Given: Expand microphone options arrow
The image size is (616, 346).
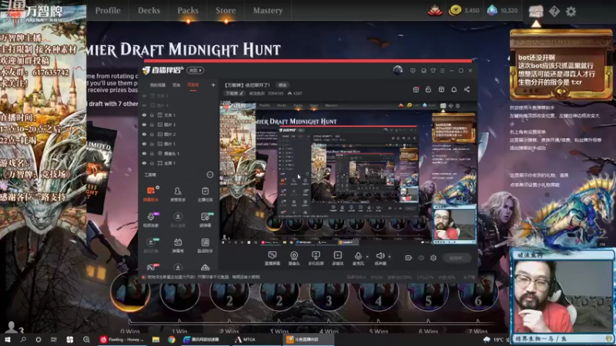Looking at the screenshot, I should click(x=367, y=257).
